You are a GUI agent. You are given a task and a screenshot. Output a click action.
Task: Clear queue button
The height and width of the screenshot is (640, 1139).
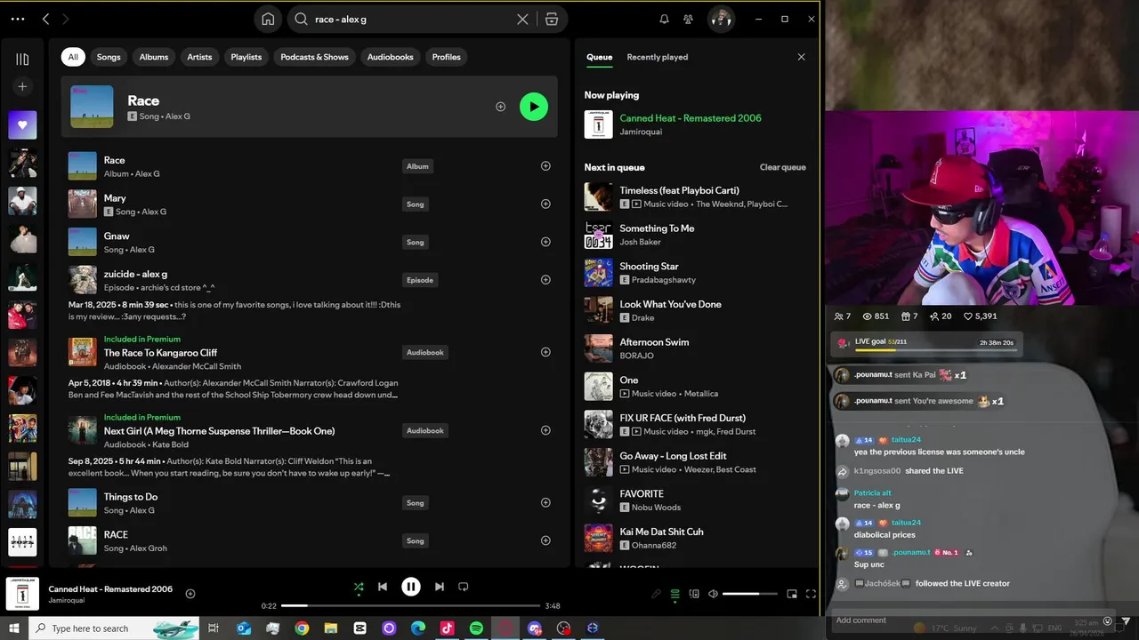coord(783,167)
